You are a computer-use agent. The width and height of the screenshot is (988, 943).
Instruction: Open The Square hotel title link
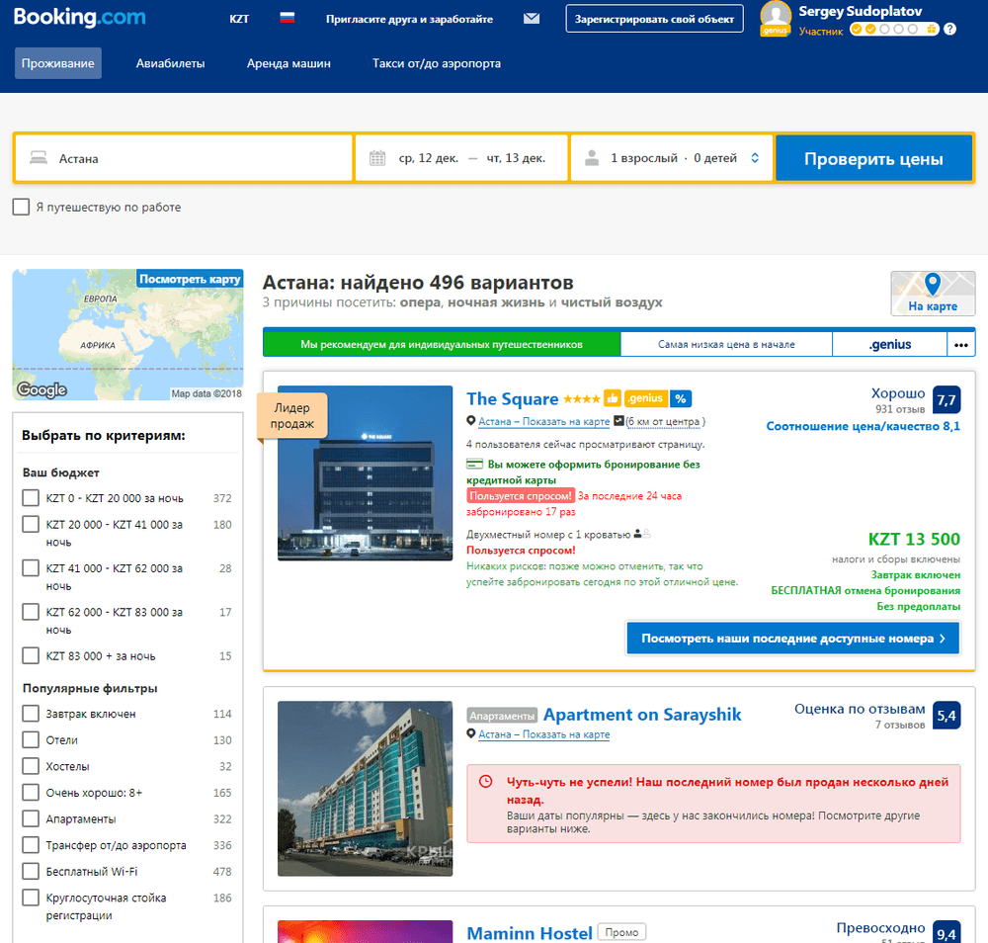pyautogui.click(x=512, y=399)
